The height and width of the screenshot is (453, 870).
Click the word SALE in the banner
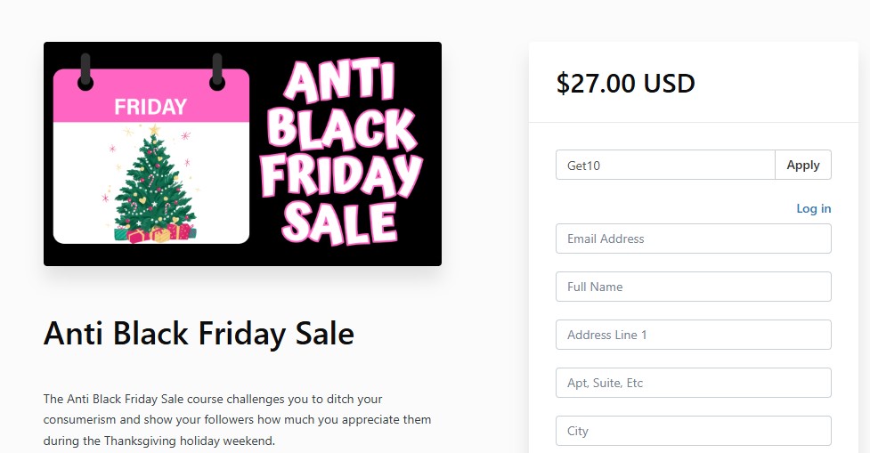coord(339,221)
